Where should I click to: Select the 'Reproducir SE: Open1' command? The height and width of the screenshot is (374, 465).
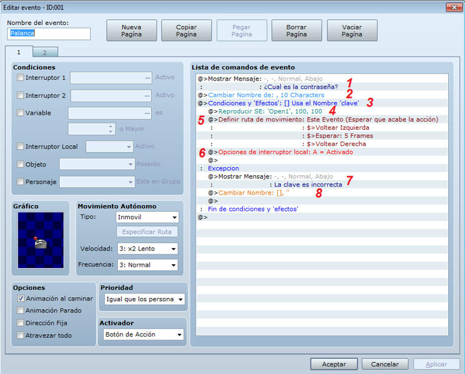pyautogui.click(x=322, y=112)
